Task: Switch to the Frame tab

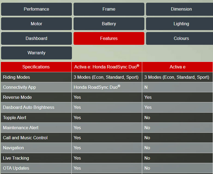Action: [x=109, y=9]
